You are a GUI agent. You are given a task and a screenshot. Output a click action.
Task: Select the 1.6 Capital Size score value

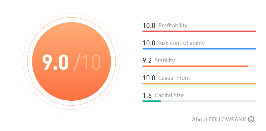point(147,95)
